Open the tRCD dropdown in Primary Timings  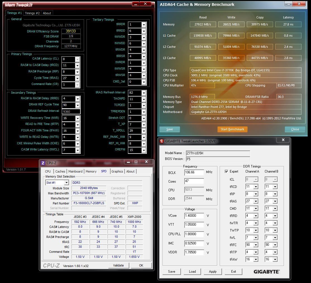click(77, 65)
